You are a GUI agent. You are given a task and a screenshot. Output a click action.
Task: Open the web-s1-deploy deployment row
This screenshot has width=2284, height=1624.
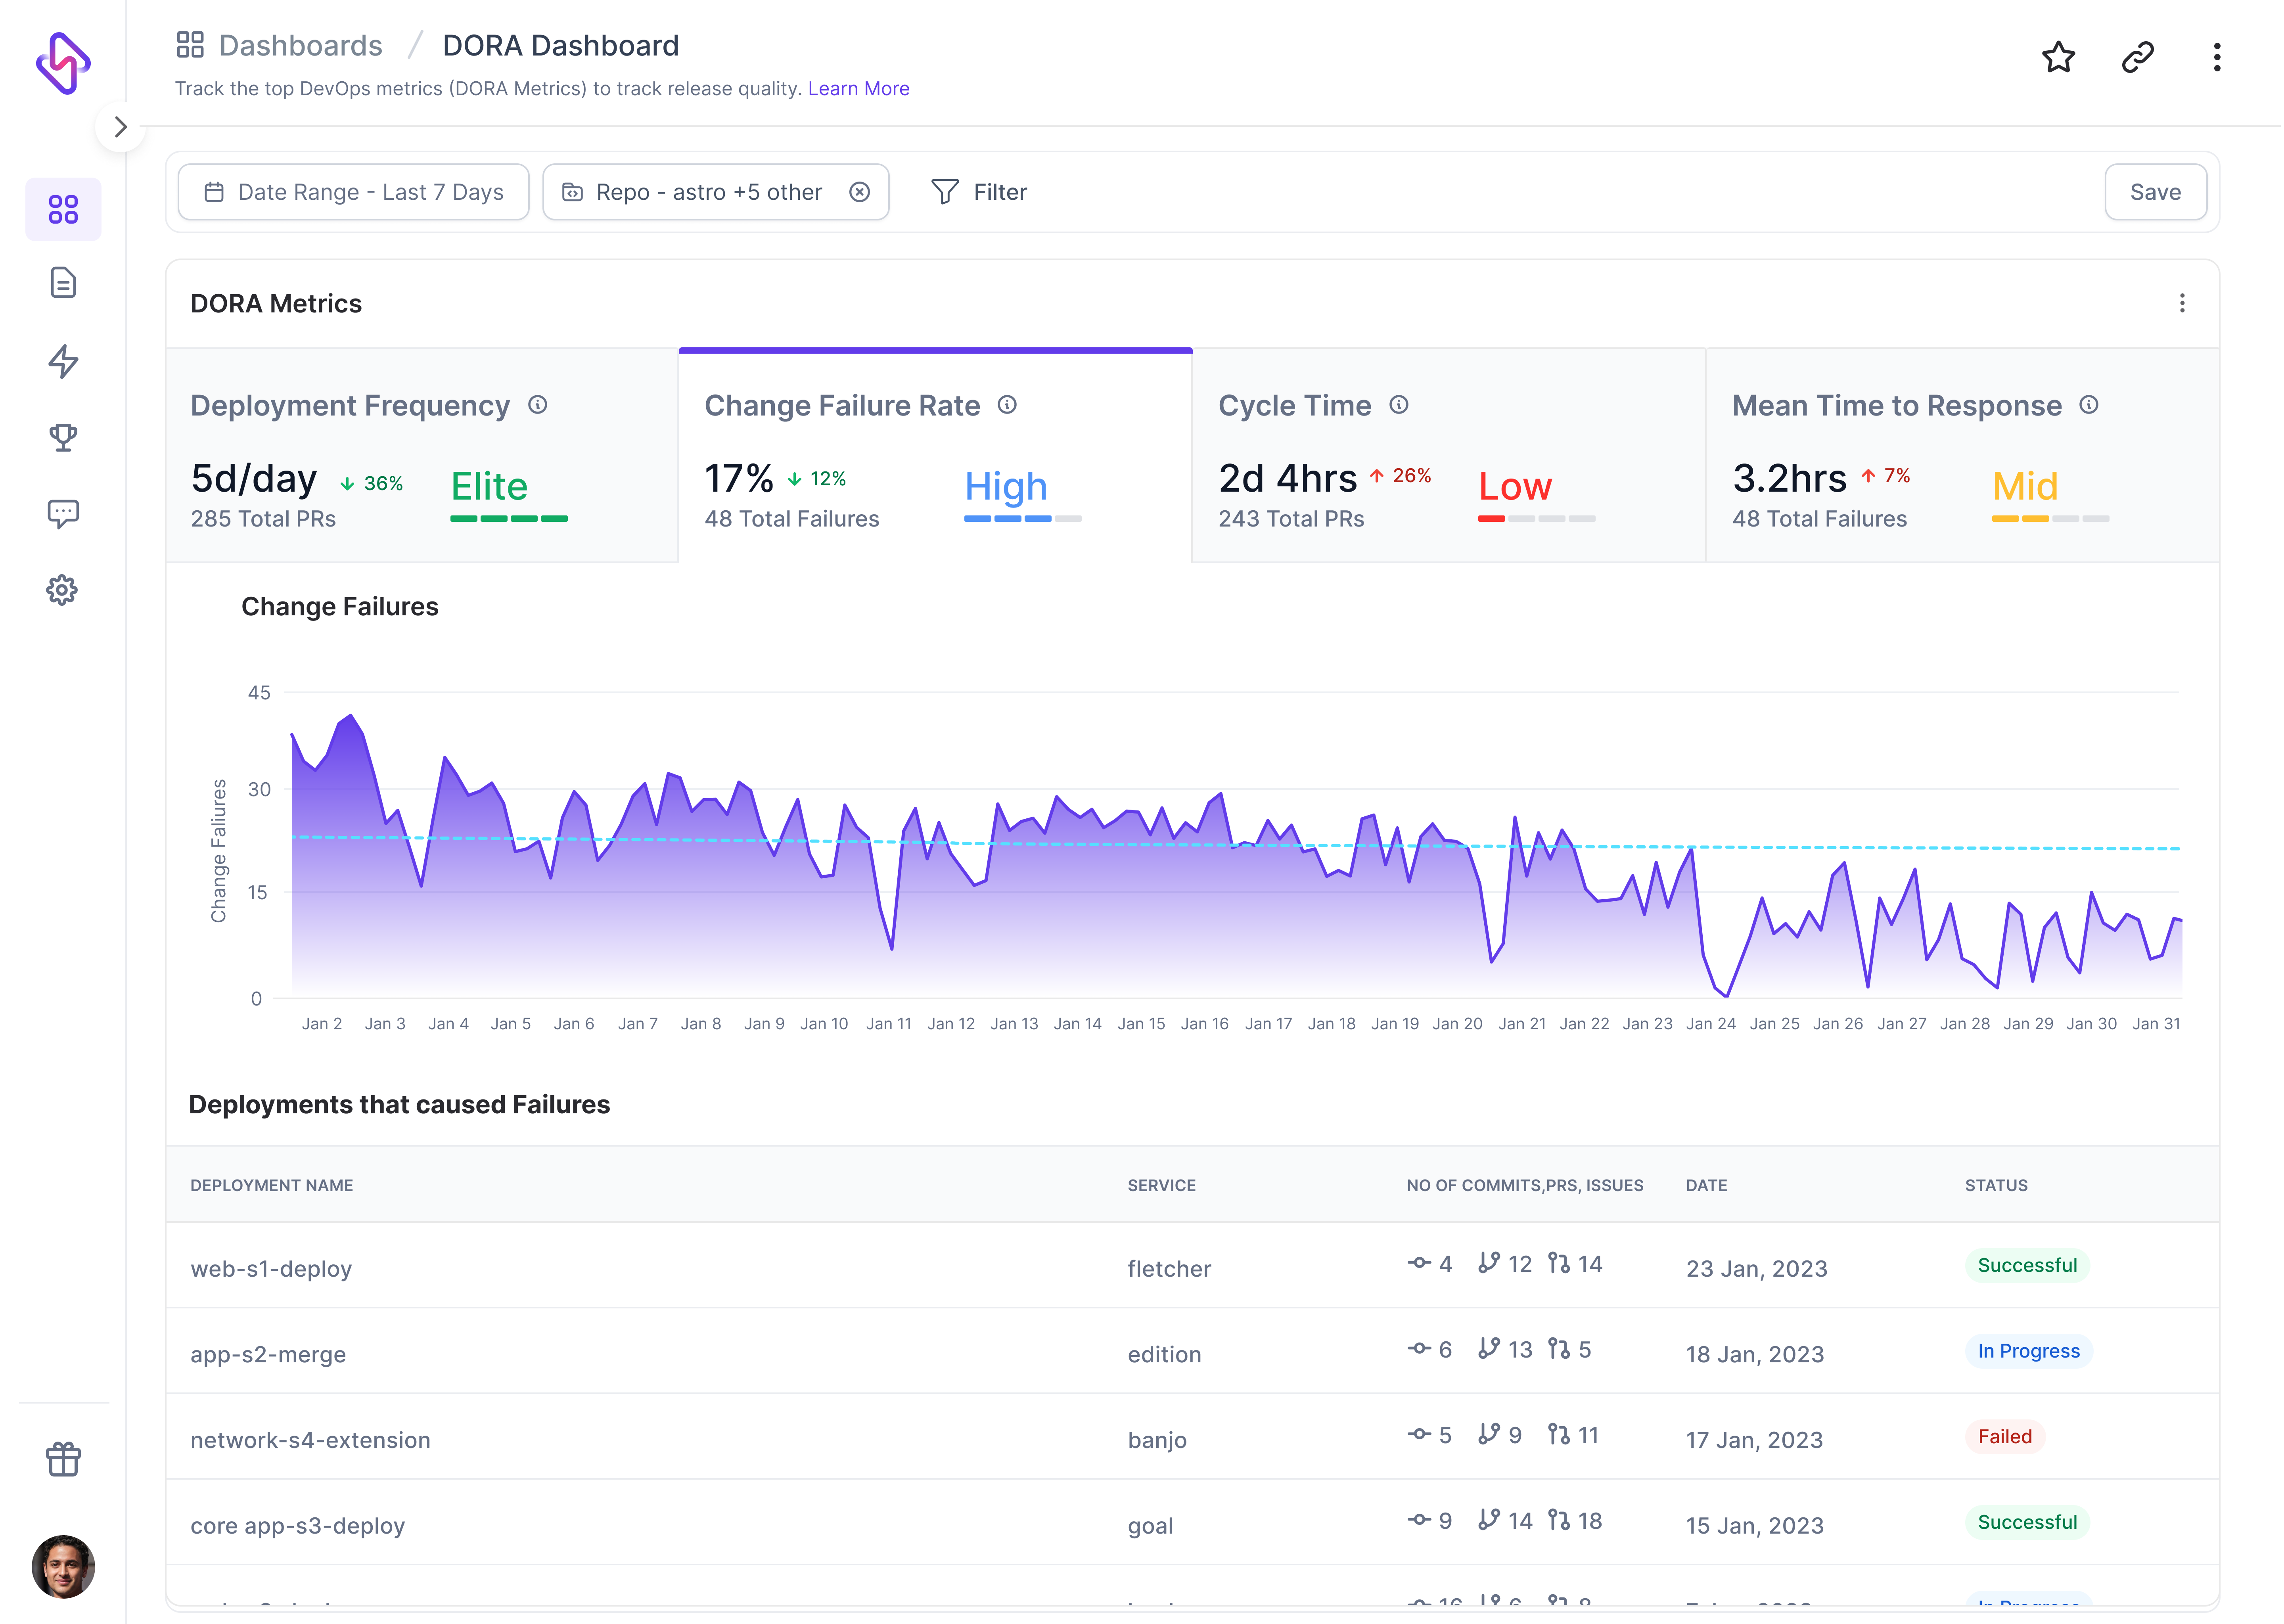click(271, 1268)
